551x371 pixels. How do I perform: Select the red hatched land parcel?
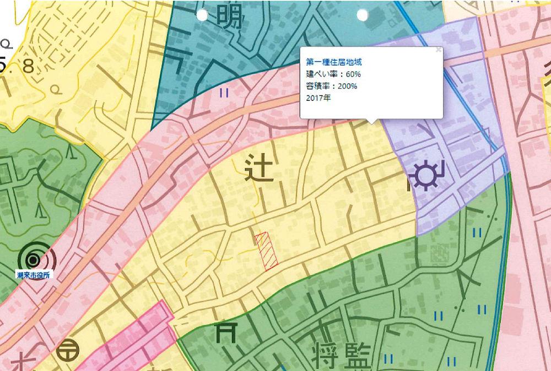pos(266,250)
